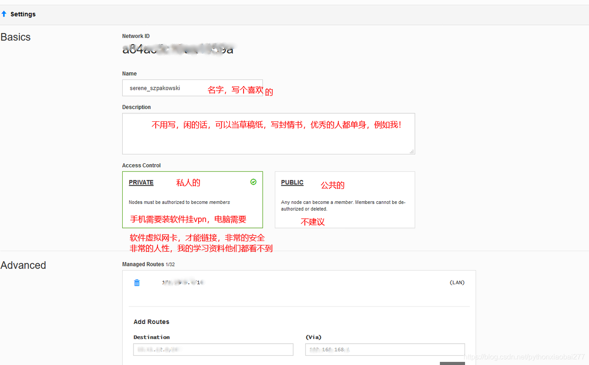Click the PUBLIC underlined link
Screen dimensions: 589x365
coord(292,182)
